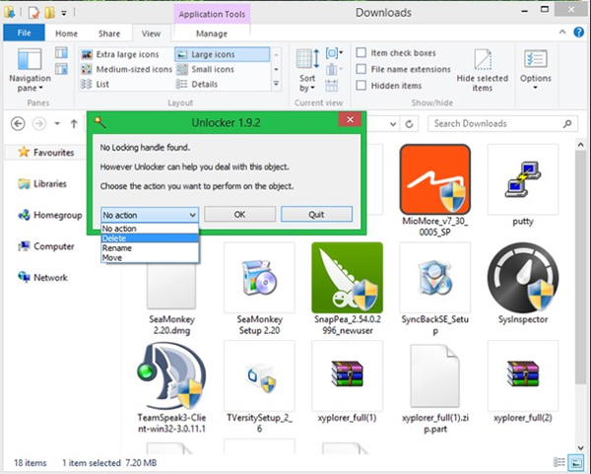Viewport: 591px width, 474px height.
Task: Select the TeamSpeak3-Client-win32 icon
Action: click(171, 376)
